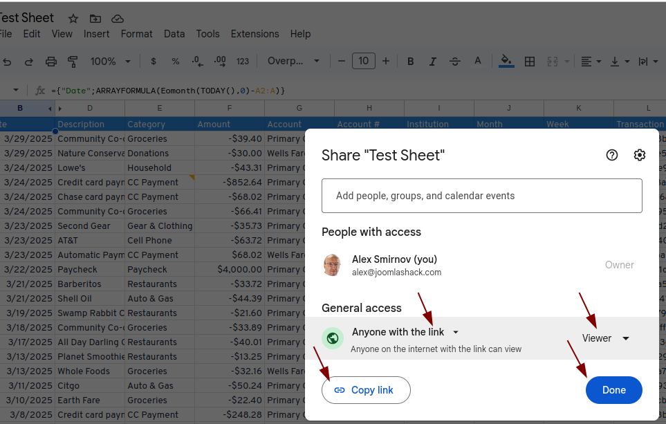The width and height of the screenshot is (666, 424).
Task: Toggle bold formatting
Action: [x=410, y=62]
